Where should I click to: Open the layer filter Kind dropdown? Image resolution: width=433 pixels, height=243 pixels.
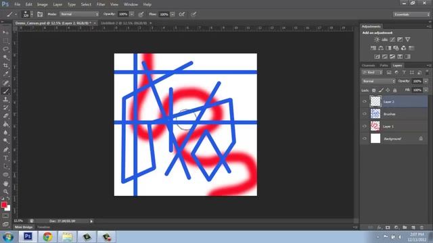click(372, 72)
